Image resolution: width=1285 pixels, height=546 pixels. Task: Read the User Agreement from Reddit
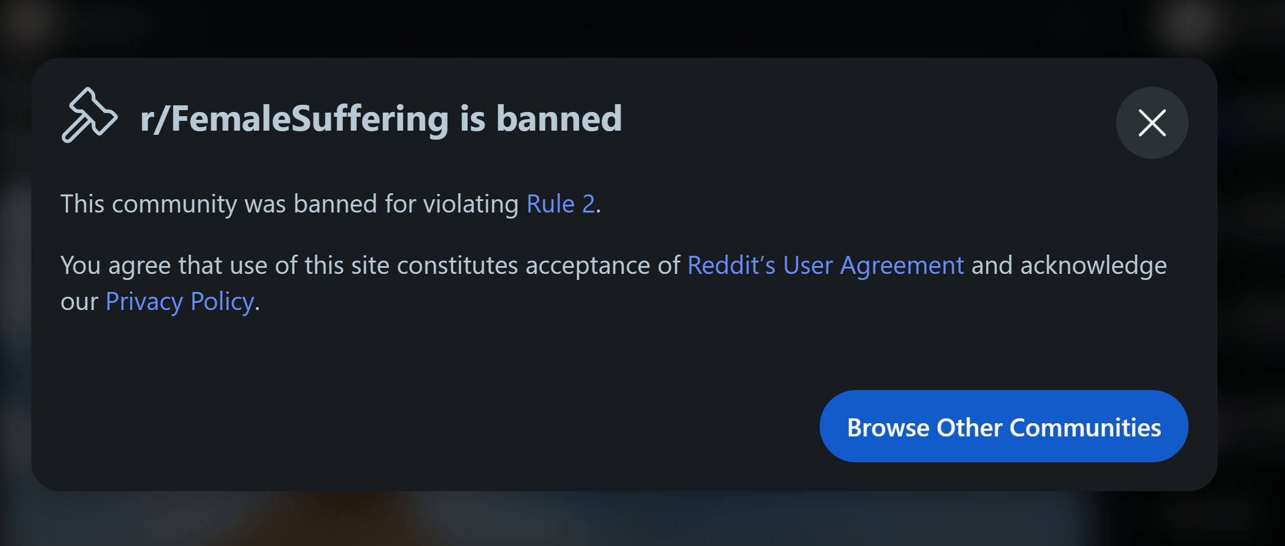825,265
